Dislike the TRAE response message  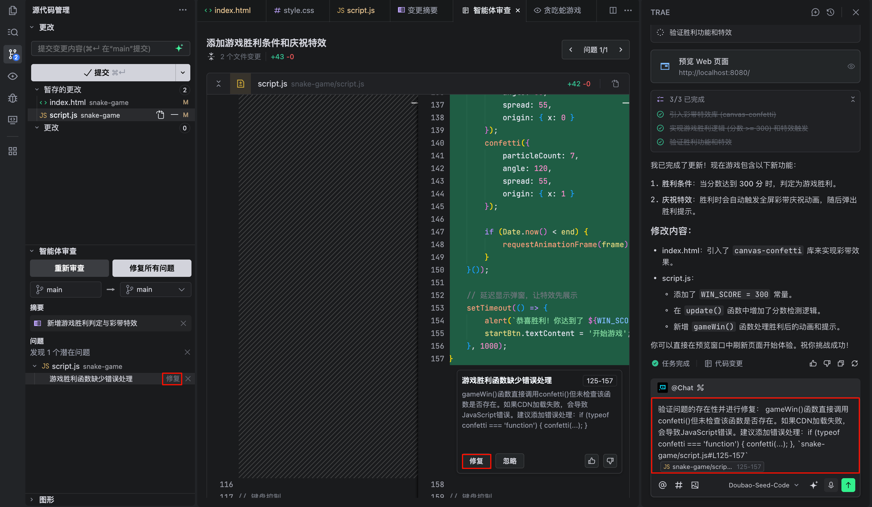(x=827, y=363)
